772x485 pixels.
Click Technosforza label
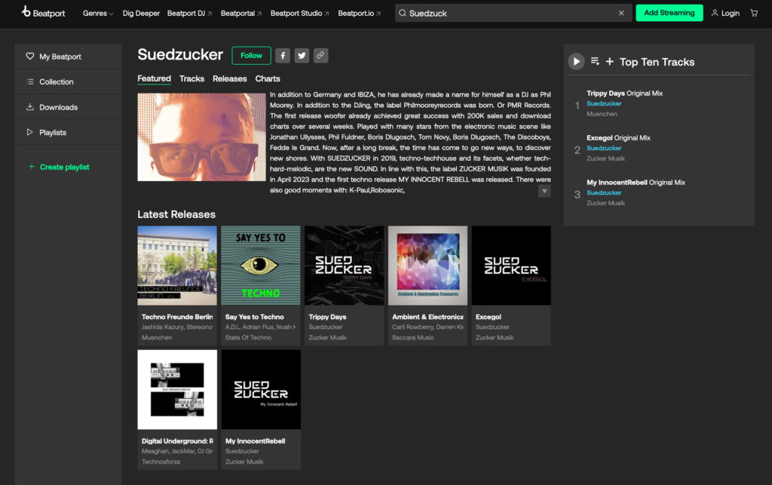point(161,462)
